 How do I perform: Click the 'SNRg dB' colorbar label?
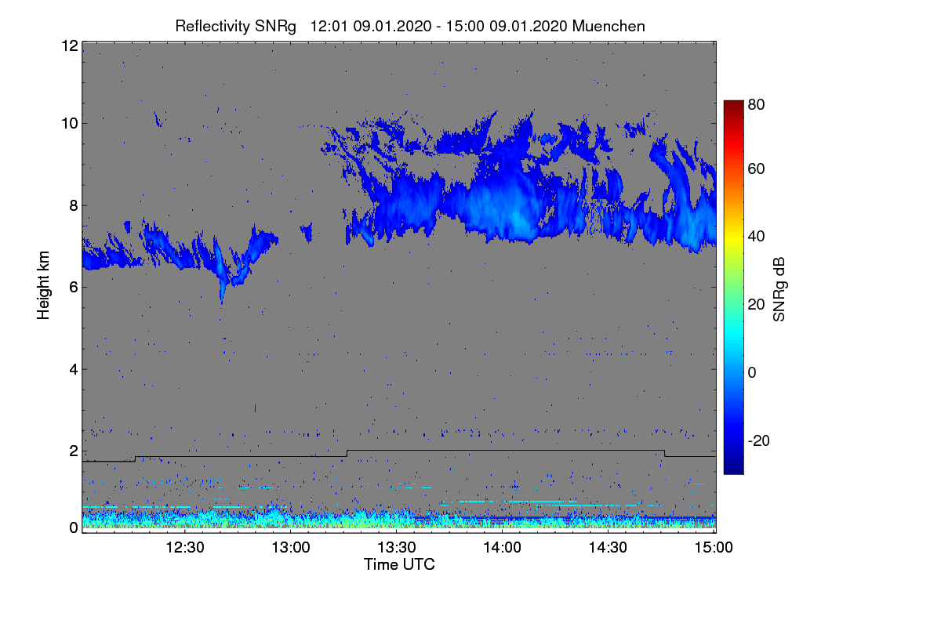(778, 290)
